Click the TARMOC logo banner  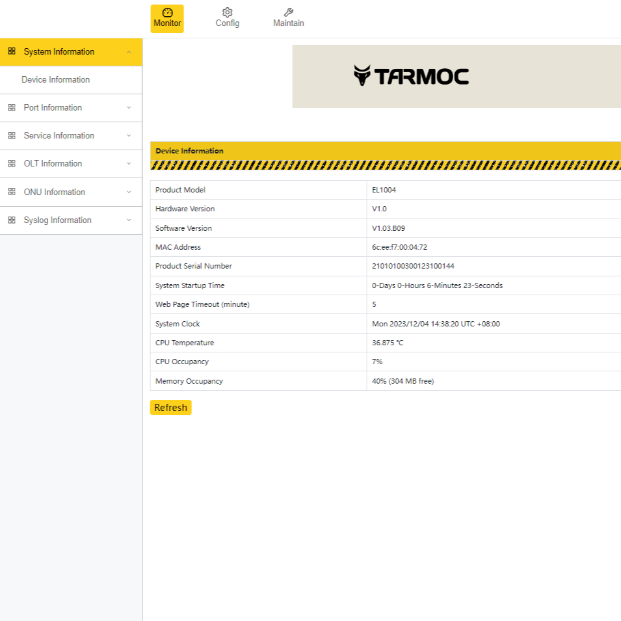pos(411,76)
